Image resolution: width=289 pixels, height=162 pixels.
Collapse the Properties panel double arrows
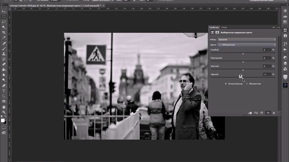pyautogui.click(x=274, y=27)
